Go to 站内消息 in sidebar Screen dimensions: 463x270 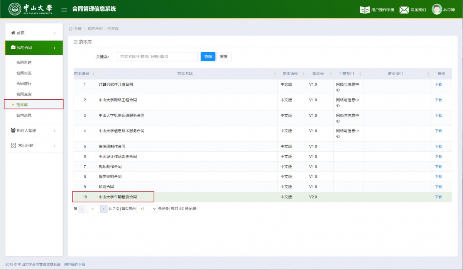pos(24,115)
